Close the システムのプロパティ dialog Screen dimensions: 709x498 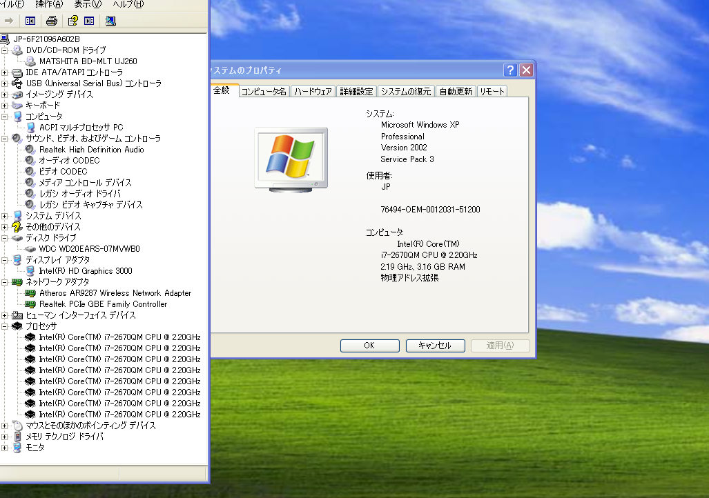(526, 70)
